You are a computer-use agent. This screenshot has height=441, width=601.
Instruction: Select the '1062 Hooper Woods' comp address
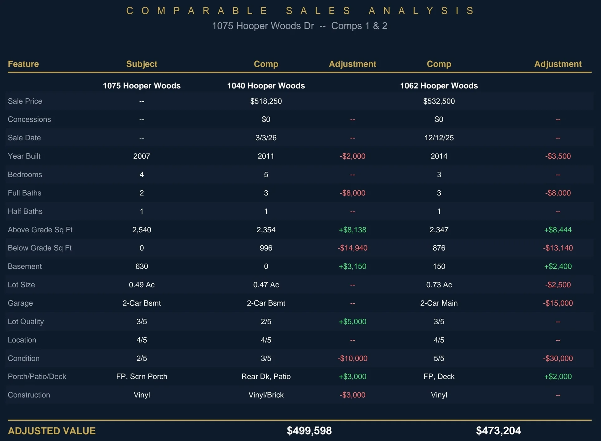click(439, 86)
